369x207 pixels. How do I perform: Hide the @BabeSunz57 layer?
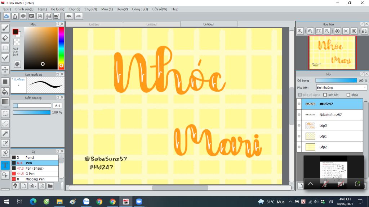point(299,115)
